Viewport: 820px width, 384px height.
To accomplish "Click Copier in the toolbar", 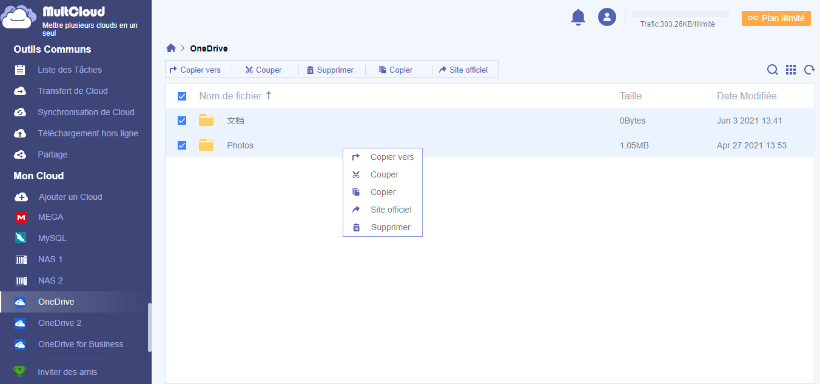I will [395, 70].
